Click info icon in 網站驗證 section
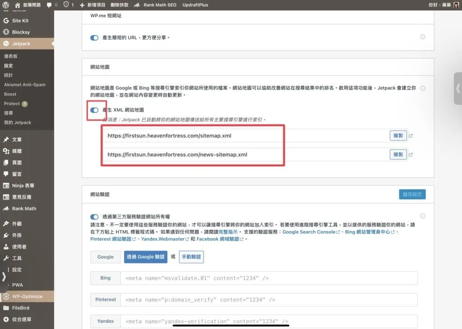 [423, 216]
